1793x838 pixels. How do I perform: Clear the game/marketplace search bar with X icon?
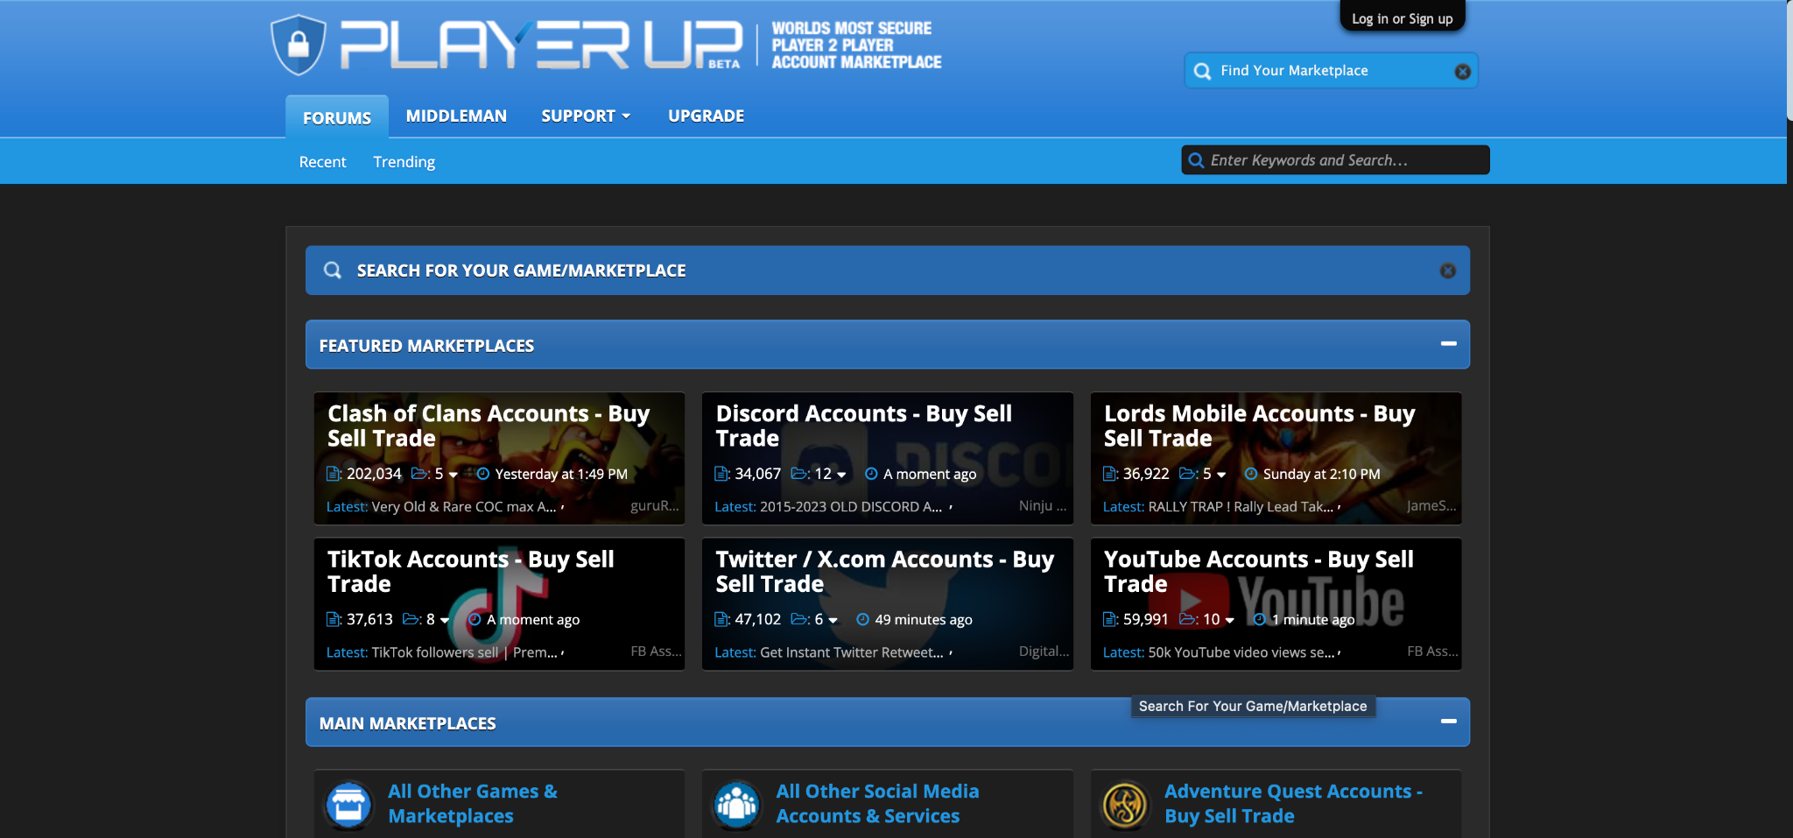[1448, 271]
